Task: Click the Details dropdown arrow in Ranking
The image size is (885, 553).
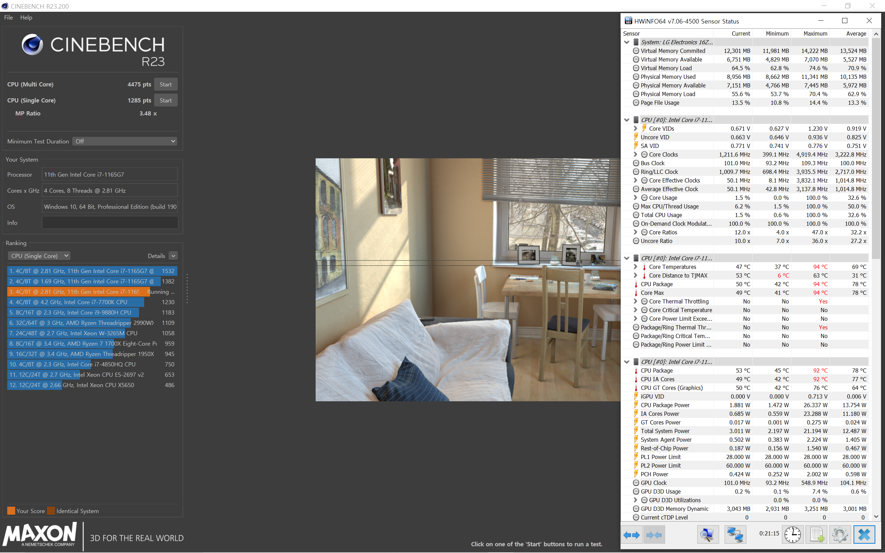Action: (173, 256)
